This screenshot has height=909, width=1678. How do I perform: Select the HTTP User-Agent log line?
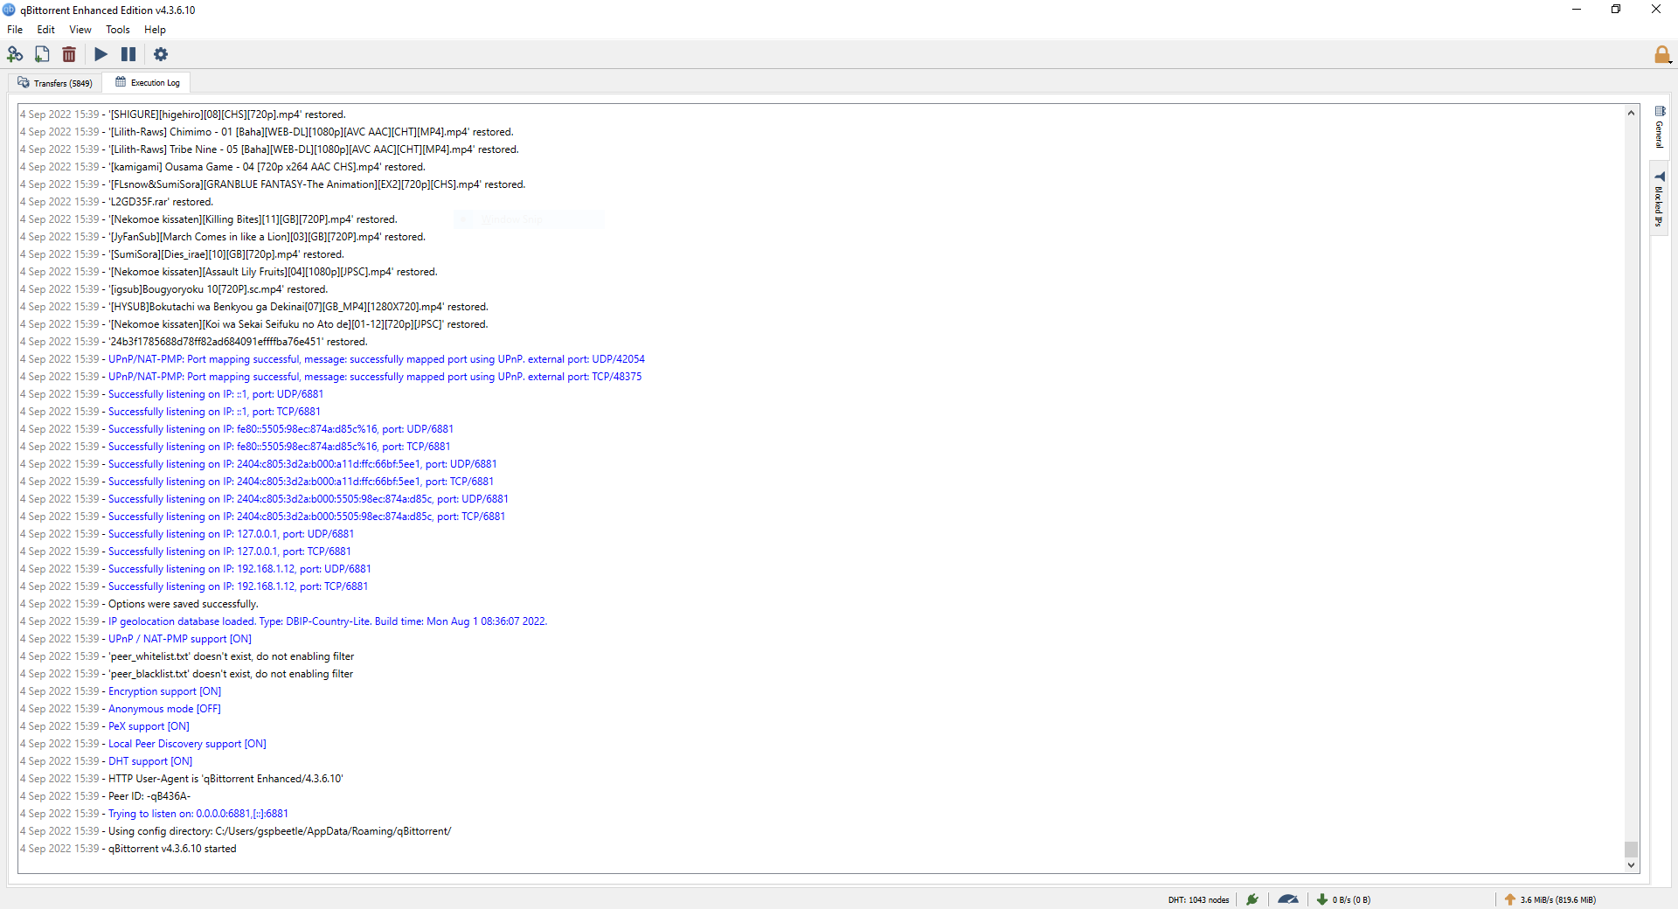182,779
